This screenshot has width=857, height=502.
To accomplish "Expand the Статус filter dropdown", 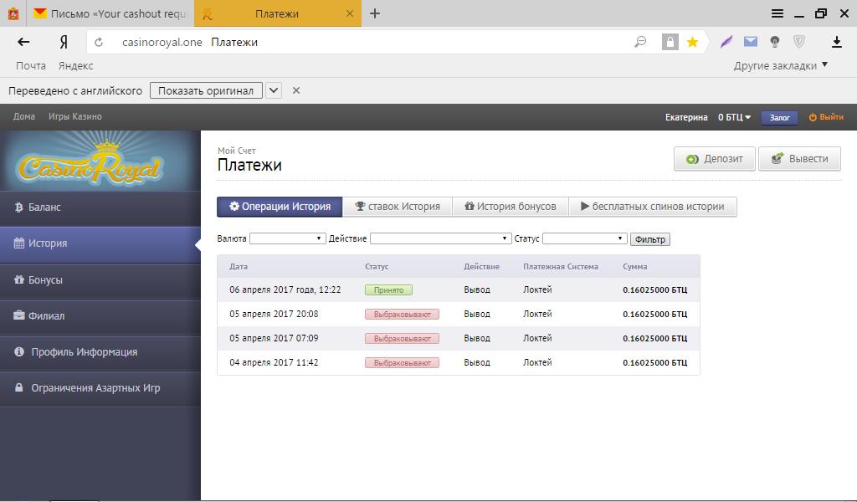I will tap(584, 238).
